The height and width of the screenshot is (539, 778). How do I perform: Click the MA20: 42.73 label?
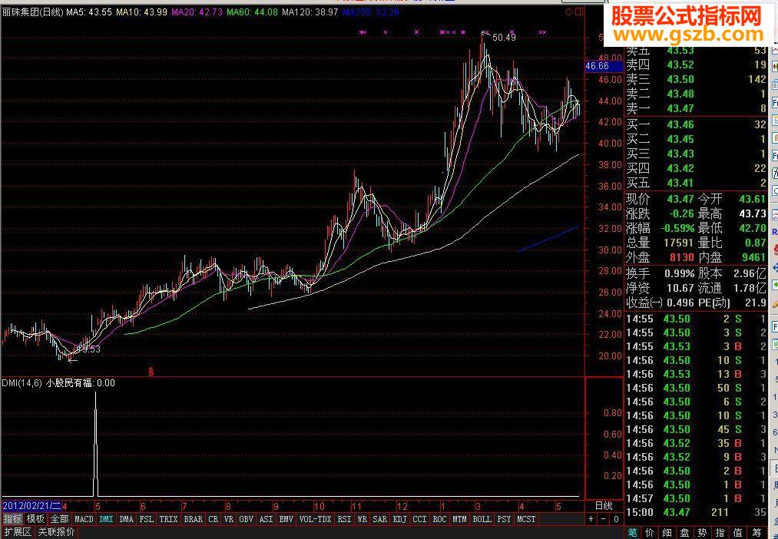[197, 12]
